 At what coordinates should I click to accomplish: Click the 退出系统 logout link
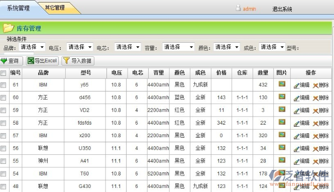pyautogui.click(x=282, y=9)
